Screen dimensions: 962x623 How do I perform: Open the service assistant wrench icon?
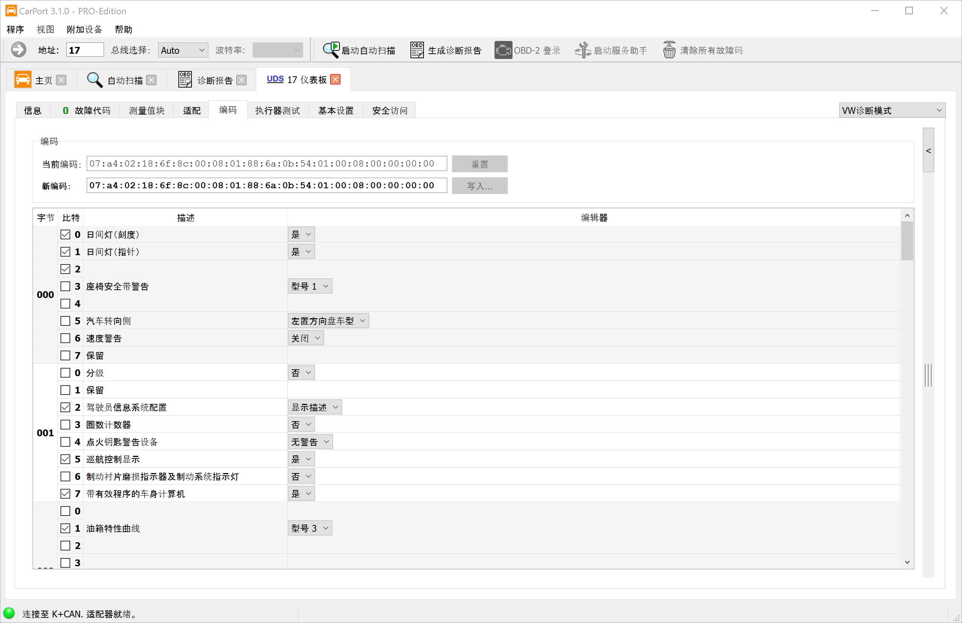point(583,50)
